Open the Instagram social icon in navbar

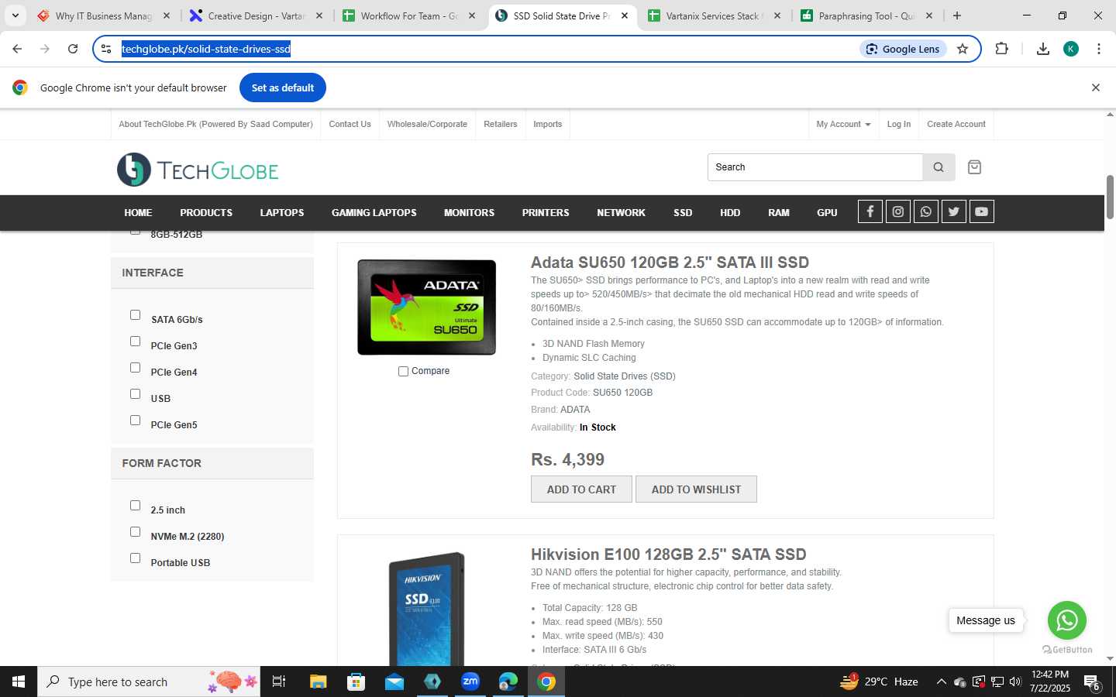point(897,211)
